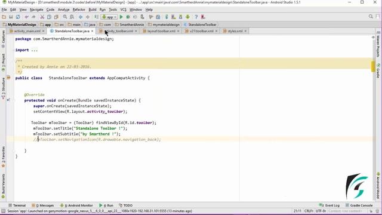382x215 pixels.
Task: Close the StandaloneToolbar.java tab
Action: click(x=93, y=31)
